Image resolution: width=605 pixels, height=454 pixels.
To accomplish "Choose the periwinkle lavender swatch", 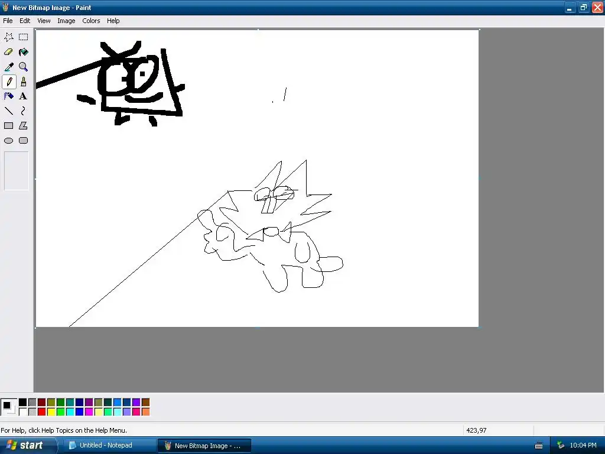I will pos(126,412).
